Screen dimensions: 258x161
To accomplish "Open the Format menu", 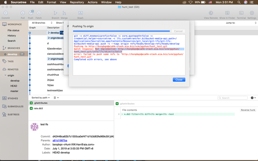I will click(51, 2).
